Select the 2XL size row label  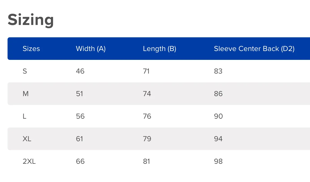coord(29,162)
